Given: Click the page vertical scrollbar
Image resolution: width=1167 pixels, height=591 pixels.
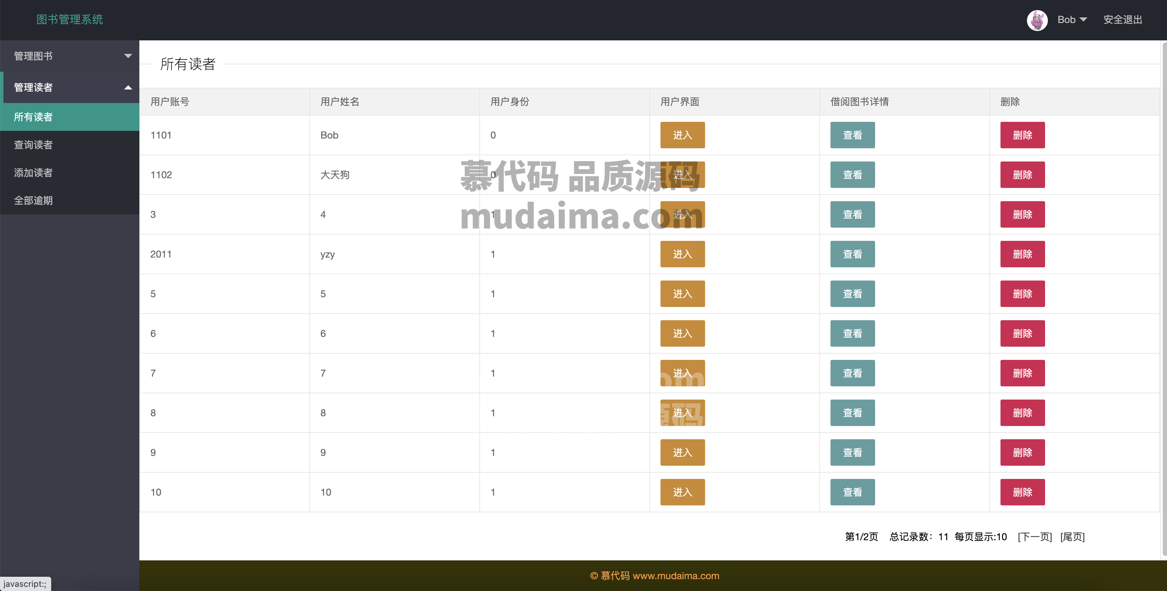Looking at the screenshot, I should [x=1164, y=299].
